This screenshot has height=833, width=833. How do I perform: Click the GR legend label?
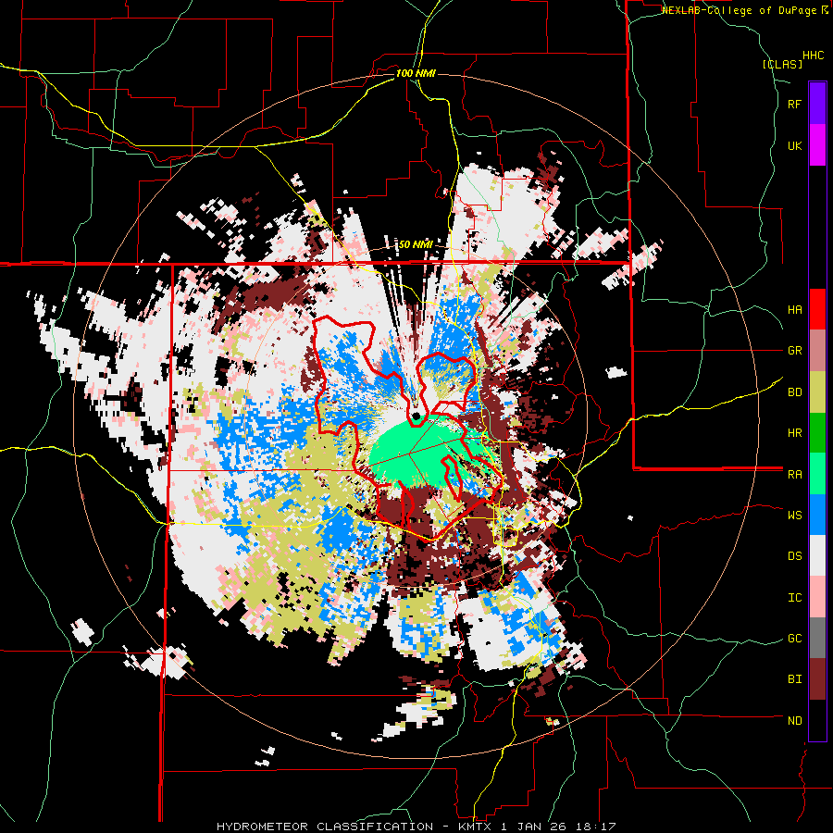point(794,351)
